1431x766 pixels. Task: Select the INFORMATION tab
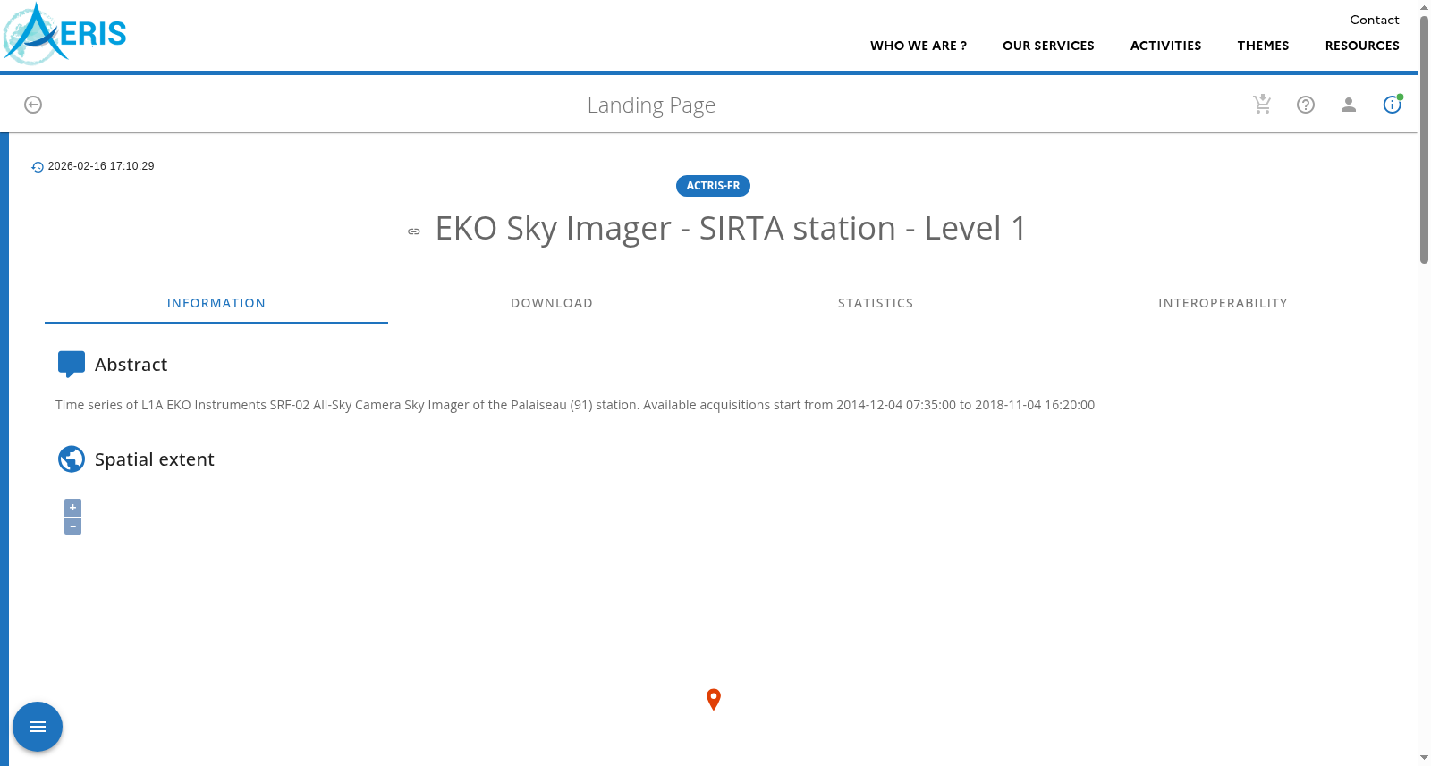(x=216, y=303)
